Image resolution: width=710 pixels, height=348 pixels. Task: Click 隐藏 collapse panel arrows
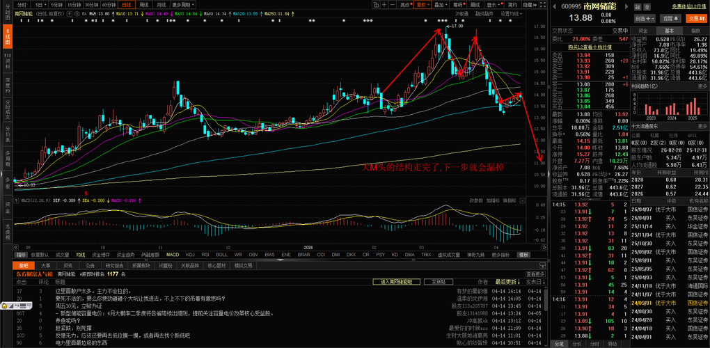tap(529, 5)
